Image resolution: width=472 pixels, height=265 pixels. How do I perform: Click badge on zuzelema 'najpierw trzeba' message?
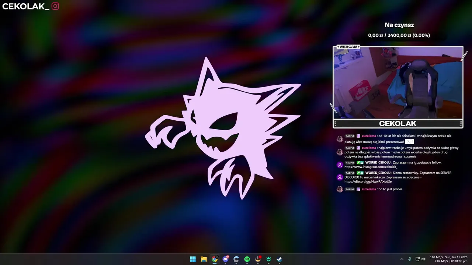358,148
